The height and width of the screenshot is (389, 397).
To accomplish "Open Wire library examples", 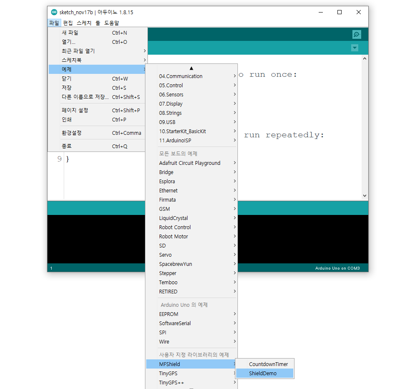I will coord(191,341).
